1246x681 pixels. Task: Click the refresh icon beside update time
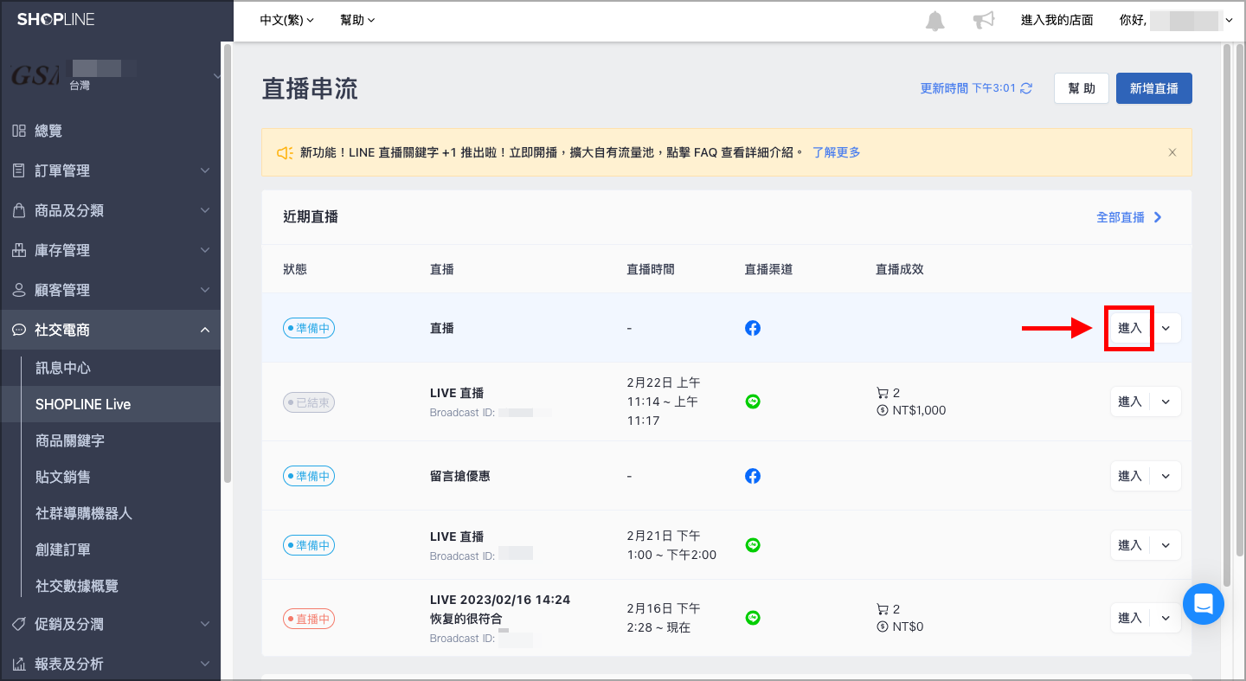[x=1026, y=88]
